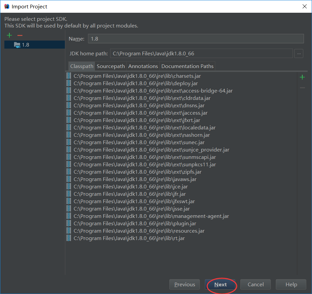The width and height of the screenshot is (312, 294).
Task: Select the management-agent.jar classpath row
Action: point(181,216)
